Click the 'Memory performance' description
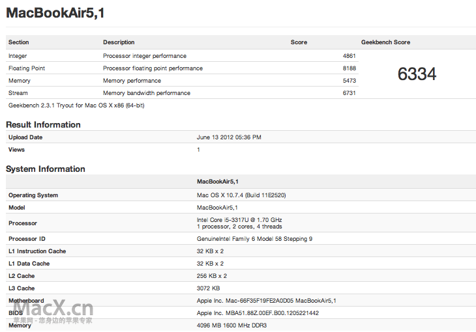 132,81
